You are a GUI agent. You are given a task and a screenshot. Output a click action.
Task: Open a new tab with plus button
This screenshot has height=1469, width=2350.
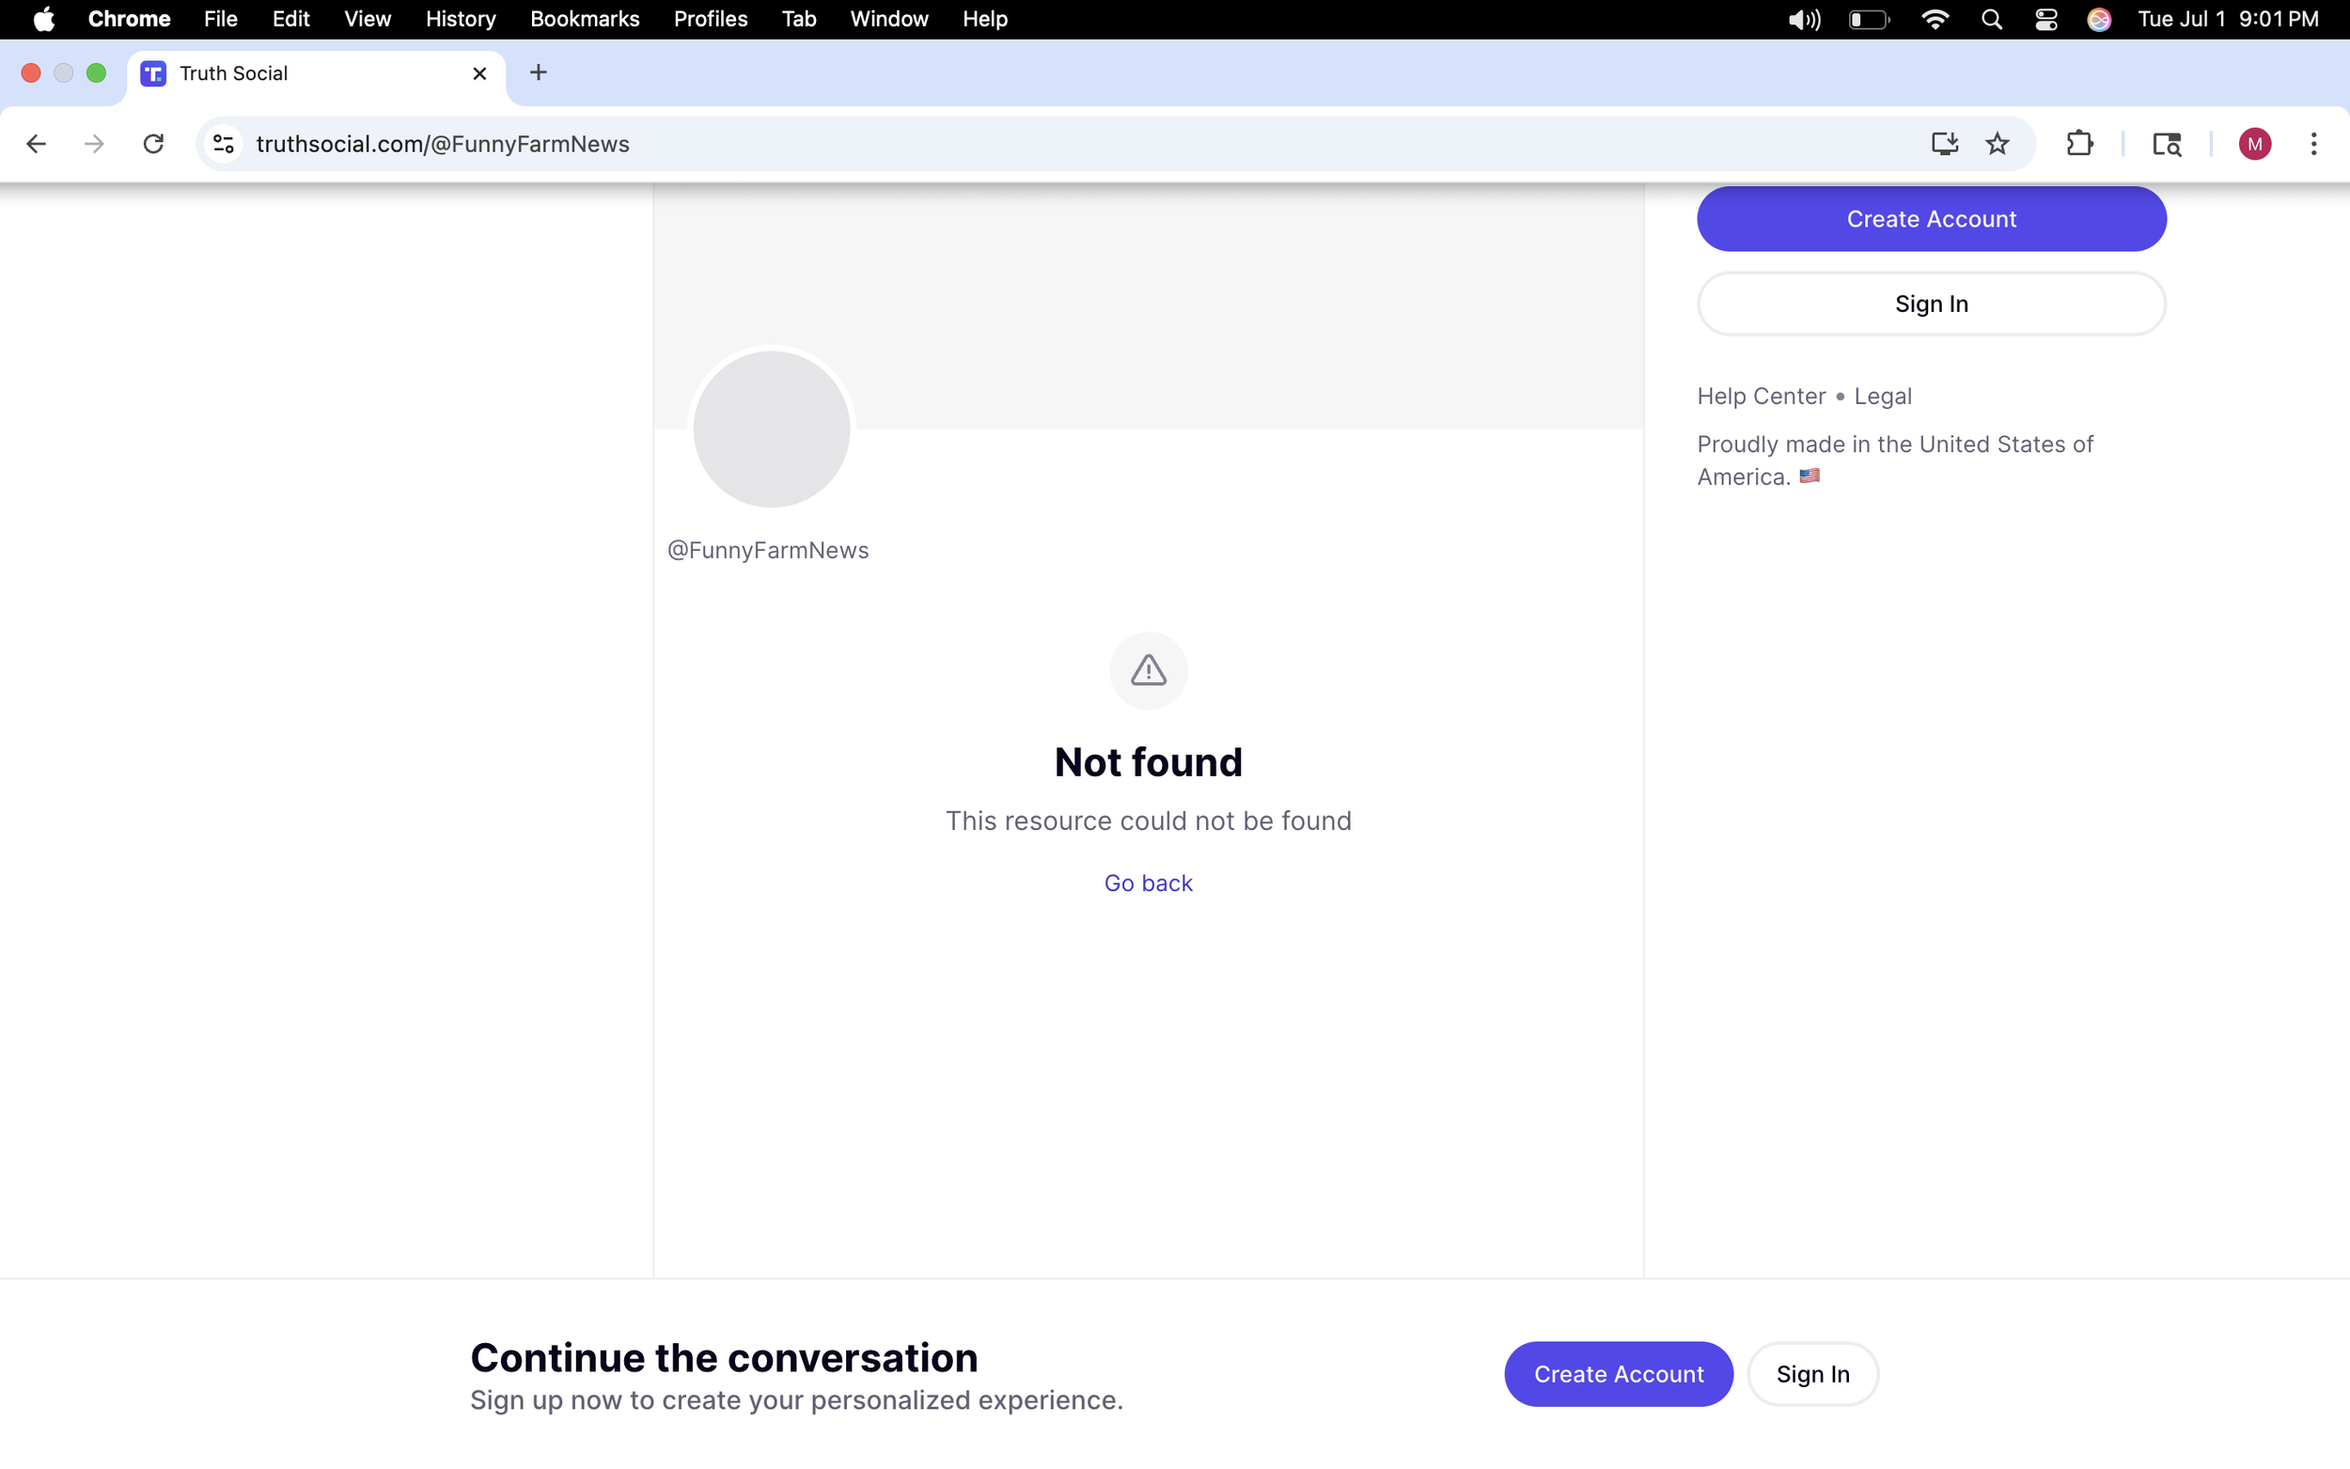tap(539, 73)
